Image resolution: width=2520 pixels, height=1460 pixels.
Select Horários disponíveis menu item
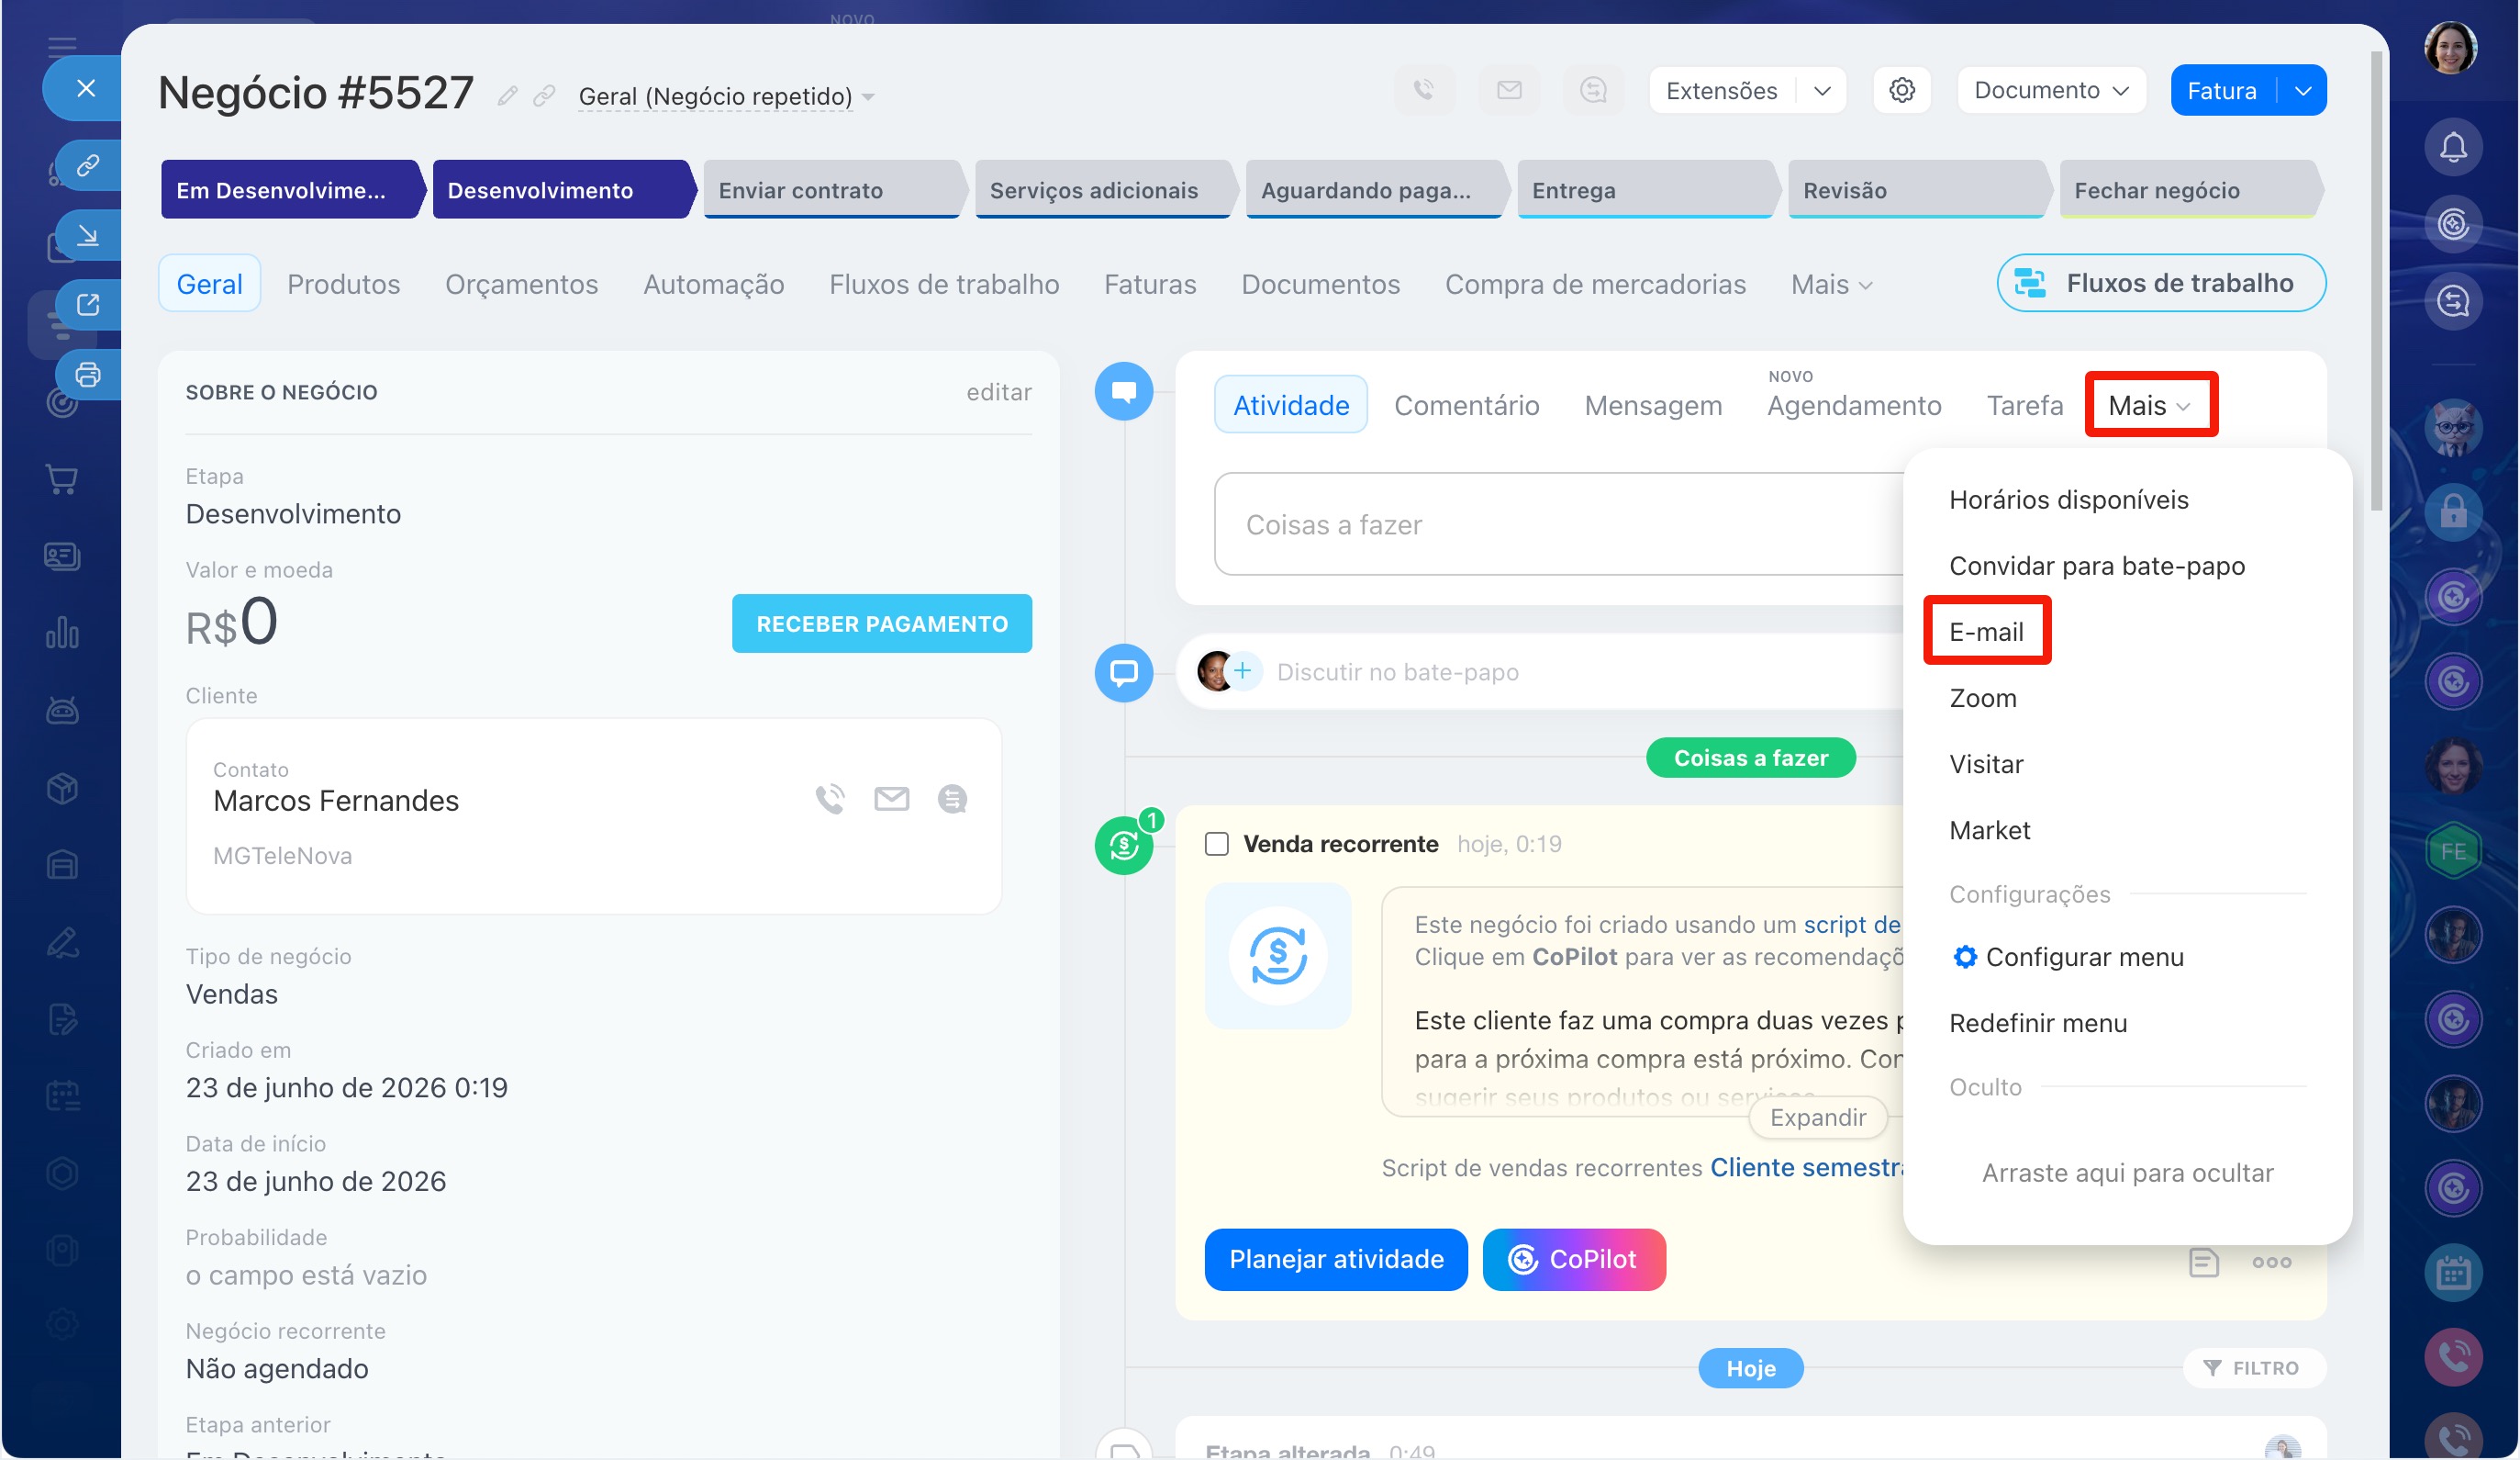(x=2068, y=500)
